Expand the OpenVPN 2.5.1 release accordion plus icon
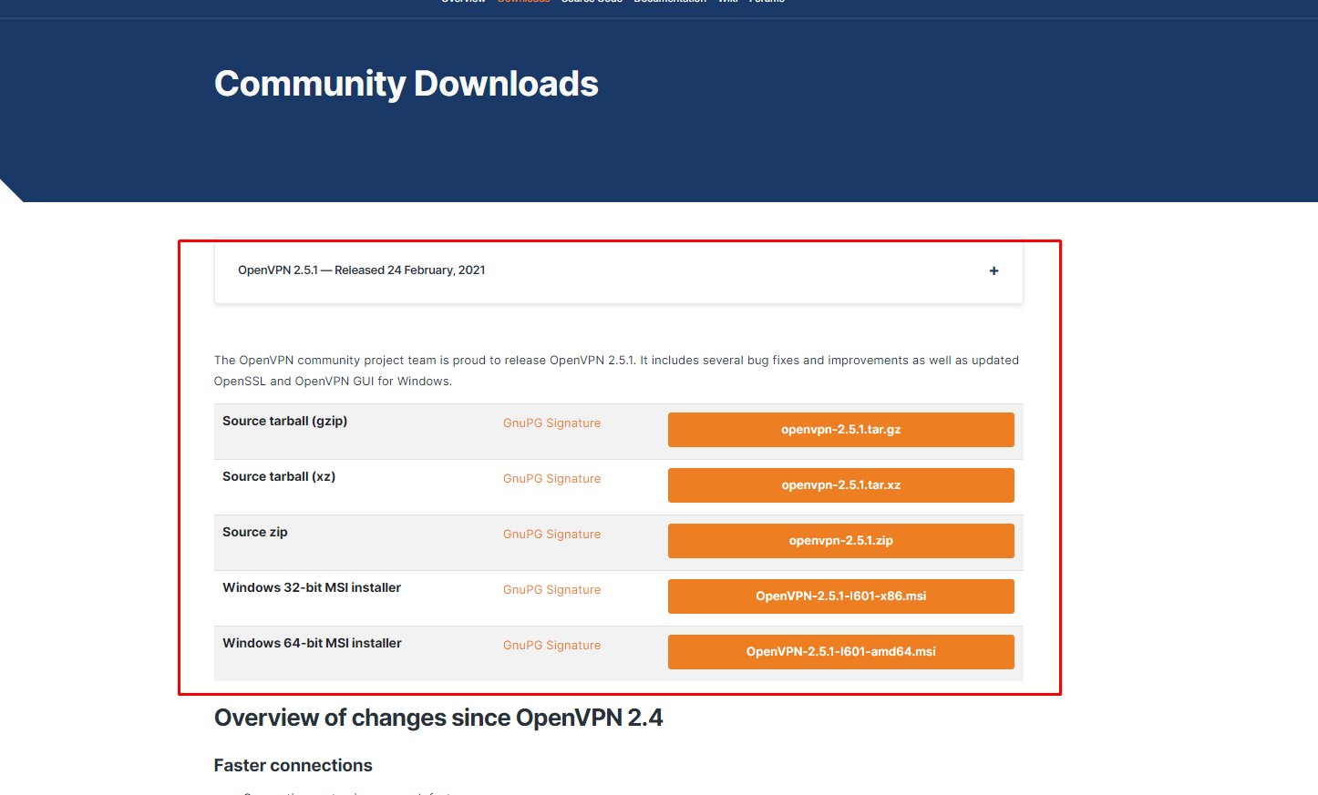The height and width of the screenshot is (795, 1318). click(994, 270)
